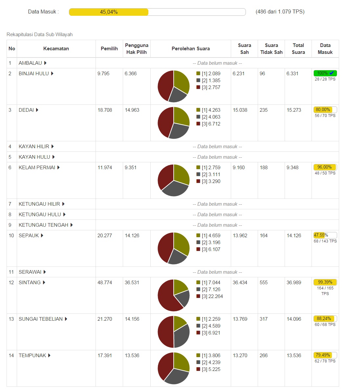Click olive legend swatch [1] in SEPAUK row
This screenshot has width=347, height=392.
coord(198,236)
